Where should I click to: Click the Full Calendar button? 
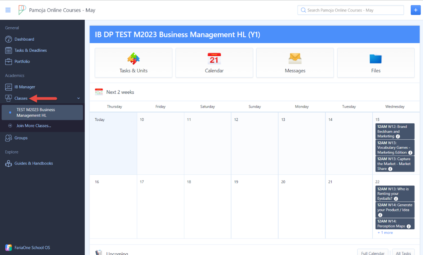[x=373, y=252]
